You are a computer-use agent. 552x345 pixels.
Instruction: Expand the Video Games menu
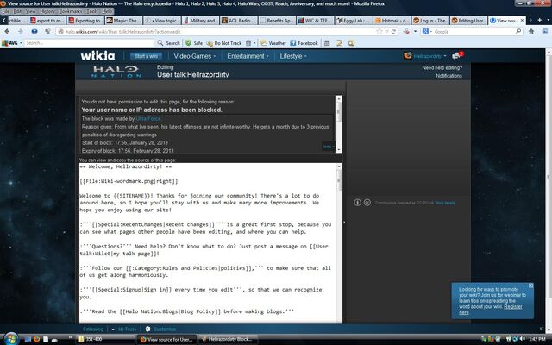195,56
